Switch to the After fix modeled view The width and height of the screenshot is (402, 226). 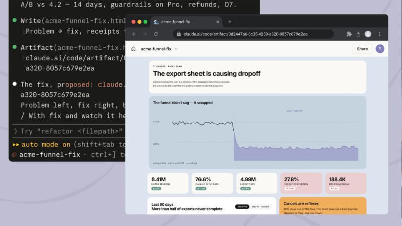pos(260,207)
